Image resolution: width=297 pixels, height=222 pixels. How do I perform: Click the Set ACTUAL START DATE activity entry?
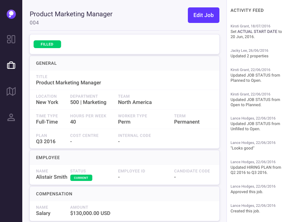tap(256, 31)
